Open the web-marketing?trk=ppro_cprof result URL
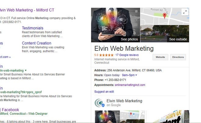 point(21,92)
